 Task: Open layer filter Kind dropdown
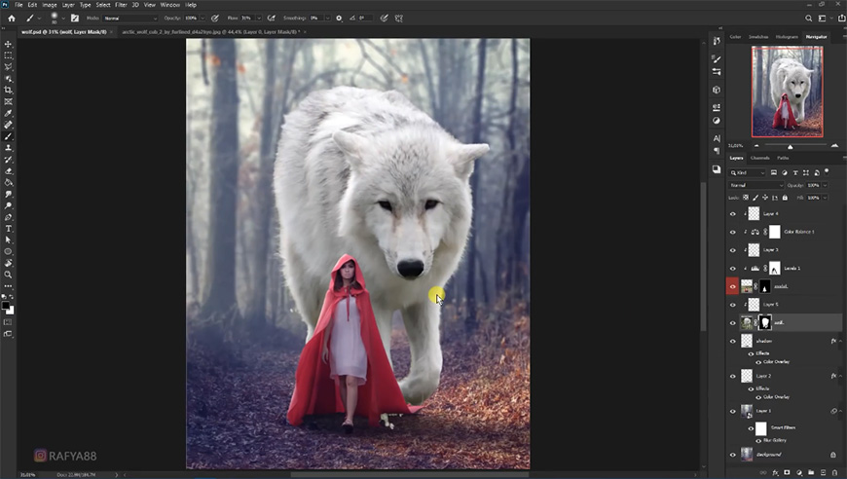pyautogui.click(x=748, y=172)
